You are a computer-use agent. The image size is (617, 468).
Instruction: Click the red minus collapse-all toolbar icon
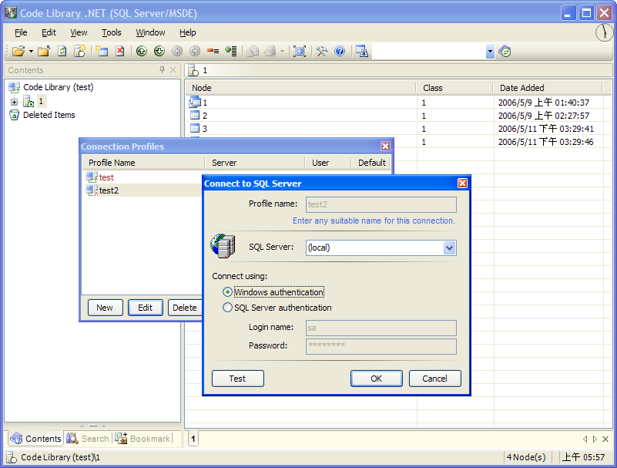[x=213, y=51]
